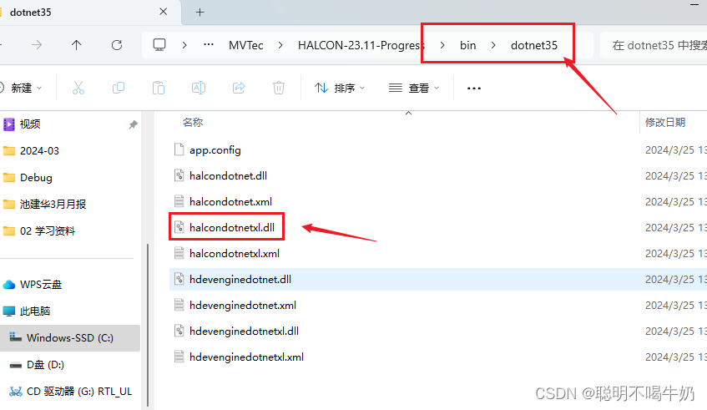Expand chevron after MVTec in path
The image size is (707, 410).
280,45
